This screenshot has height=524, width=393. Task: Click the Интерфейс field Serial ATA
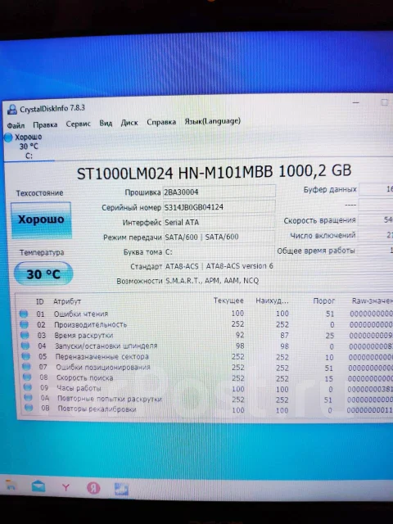(x=219, y=222)
